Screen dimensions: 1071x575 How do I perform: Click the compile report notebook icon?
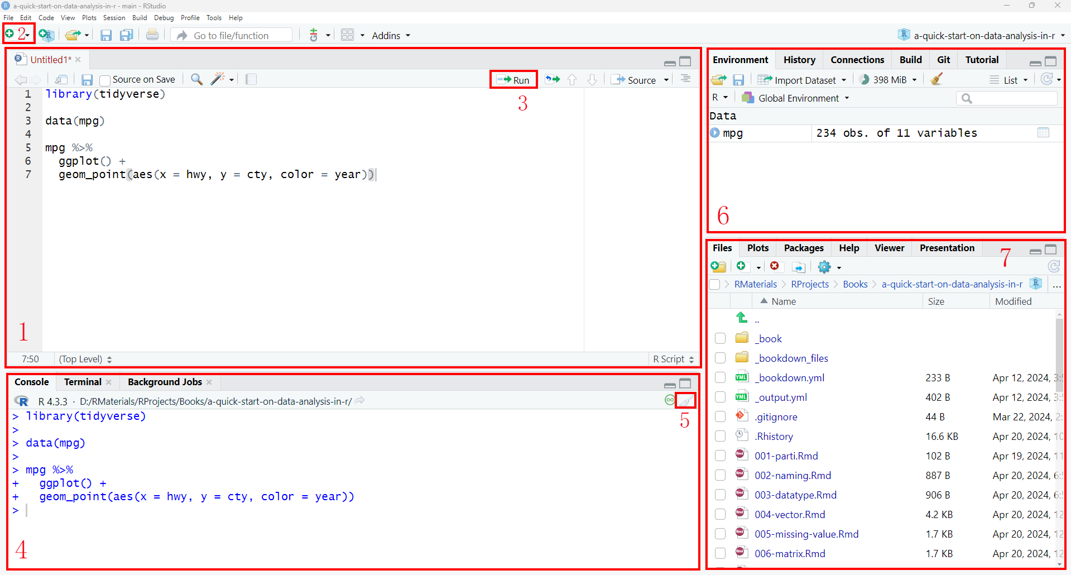pyautogui.click(x=251, y=79)
